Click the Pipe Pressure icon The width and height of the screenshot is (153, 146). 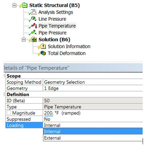coord(34,32)
